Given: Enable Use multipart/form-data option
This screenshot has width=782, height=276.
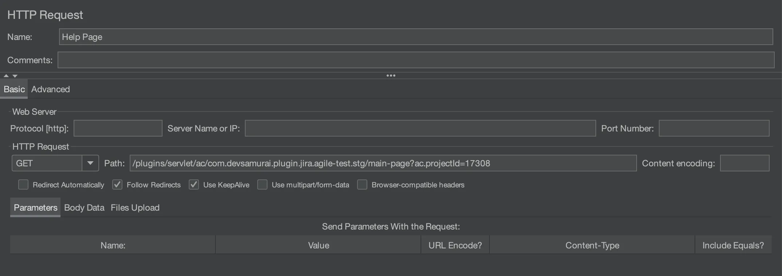Looking at the screenshot, I should click(x=262, y=184).
